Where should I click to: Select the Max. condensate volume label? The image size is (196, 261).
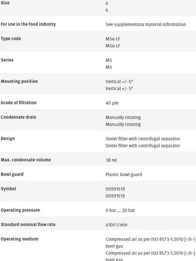click(x=26, y=160)
